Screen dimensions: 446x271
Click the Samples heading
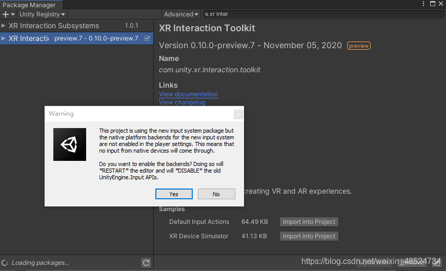coord(172,209)
